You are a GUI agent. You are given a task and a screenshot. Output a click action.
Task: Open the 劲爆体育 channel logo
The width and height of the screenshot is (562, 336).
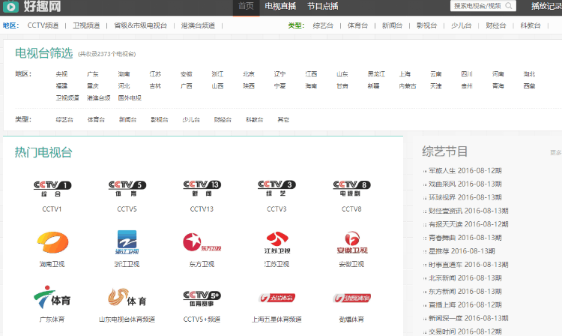(x=351, y=298)
